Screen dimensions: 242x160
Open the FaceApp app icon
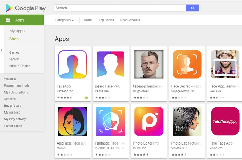click(73, 64)
